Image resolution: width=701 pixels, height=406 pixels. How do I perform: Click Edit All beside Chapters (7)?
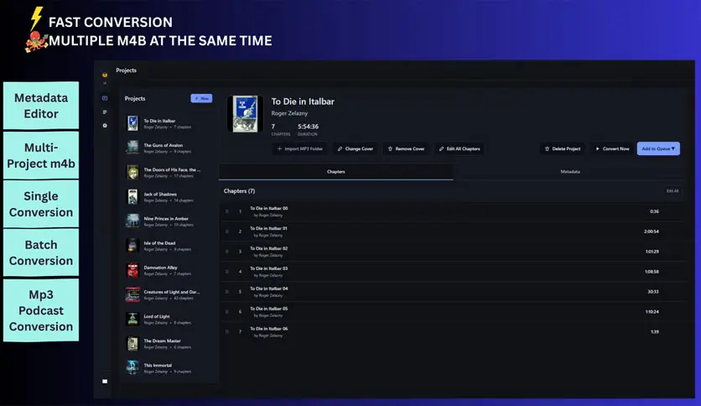pyautogui.click(x=672, y=191)
